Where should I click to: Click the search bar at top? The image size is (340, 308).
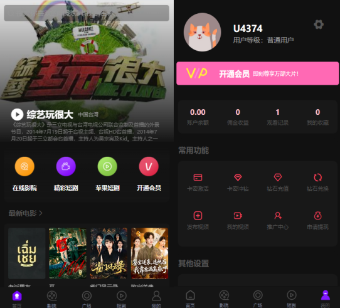(87, 13)
